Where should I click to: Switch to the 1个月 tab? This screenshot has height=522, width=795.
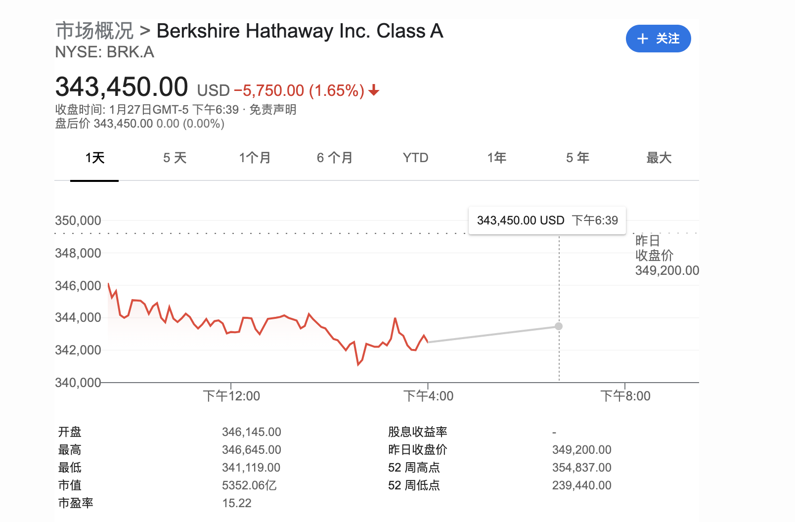click(x=255, y=158)
